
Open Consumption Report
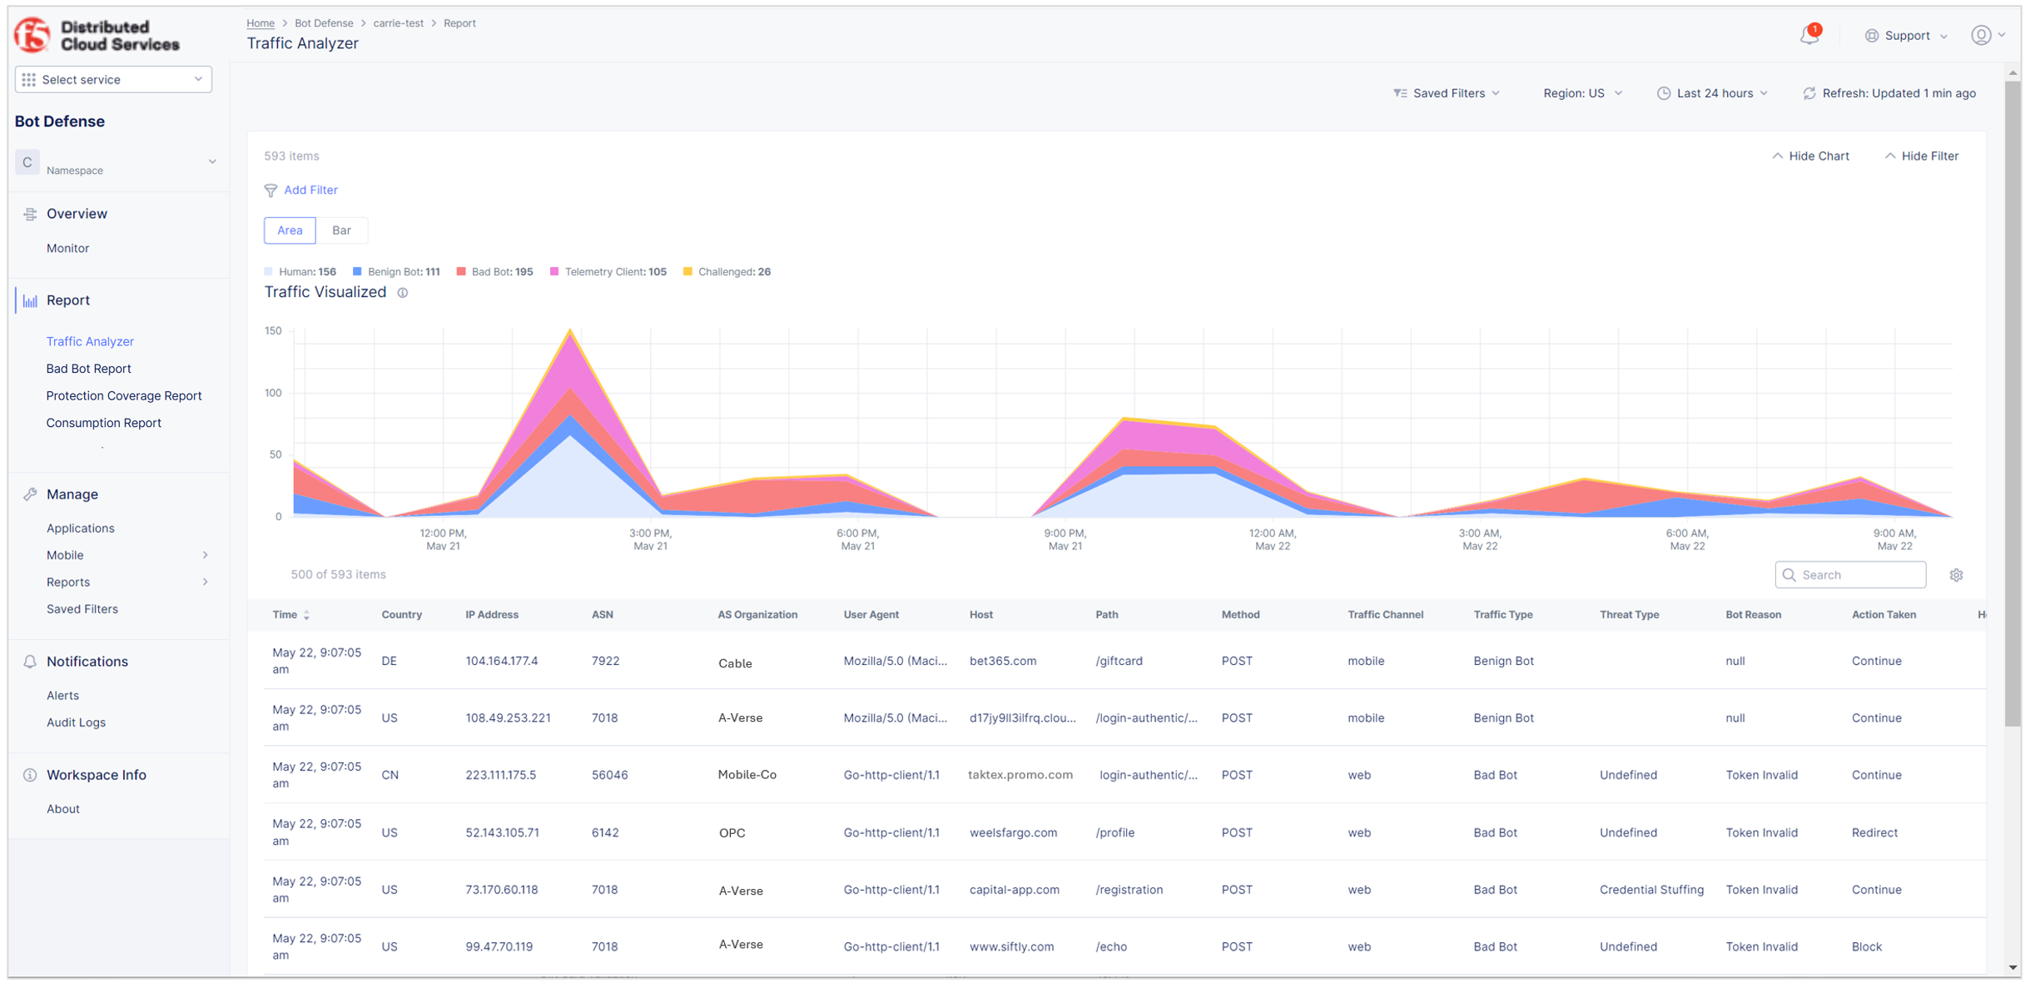(x=104, y=423)
